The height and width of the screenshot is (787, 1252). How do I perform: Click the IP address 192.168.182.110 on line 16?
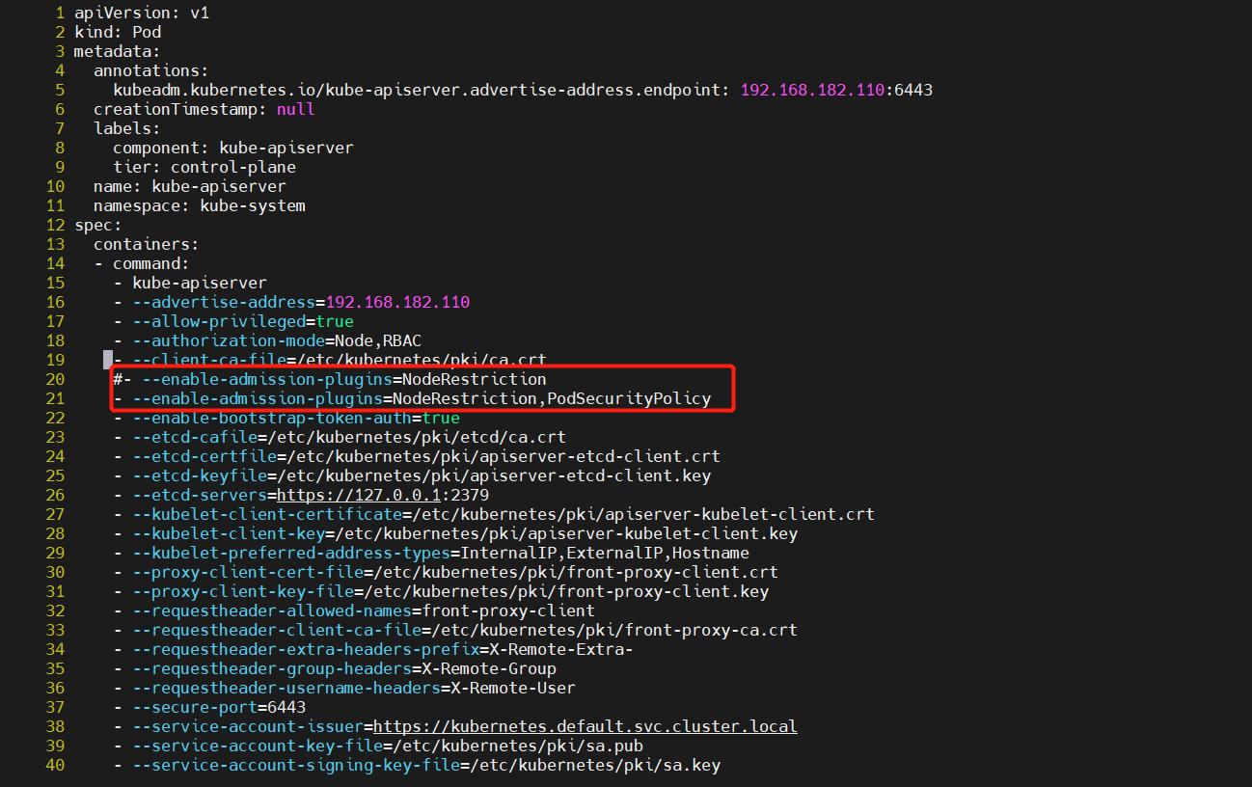pyautogui.click(x=400, y=302)
